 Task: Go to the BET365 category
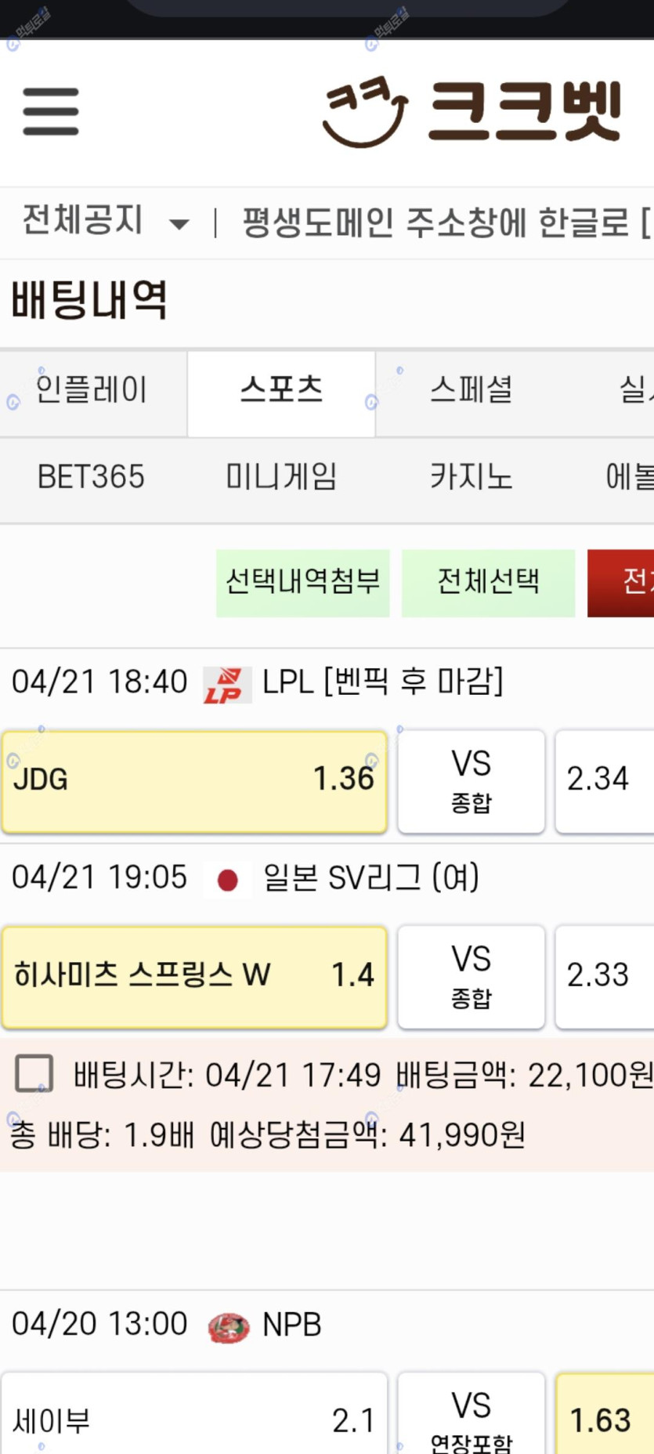point(92,476)
